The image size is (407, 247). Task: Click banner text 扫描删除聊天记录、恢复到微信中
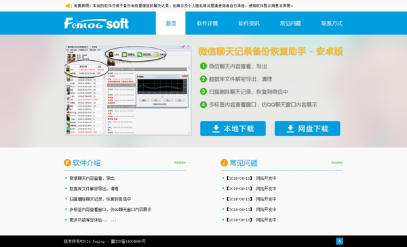[x=248, y=91]
